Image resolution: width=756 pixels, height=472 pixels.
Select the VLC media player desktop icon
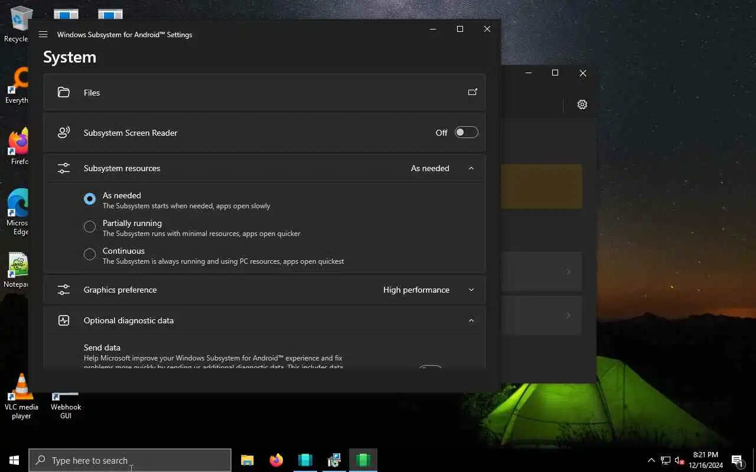21,396
